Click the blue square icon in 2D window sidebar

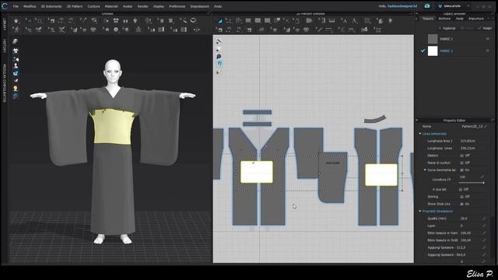coord(219,64)
